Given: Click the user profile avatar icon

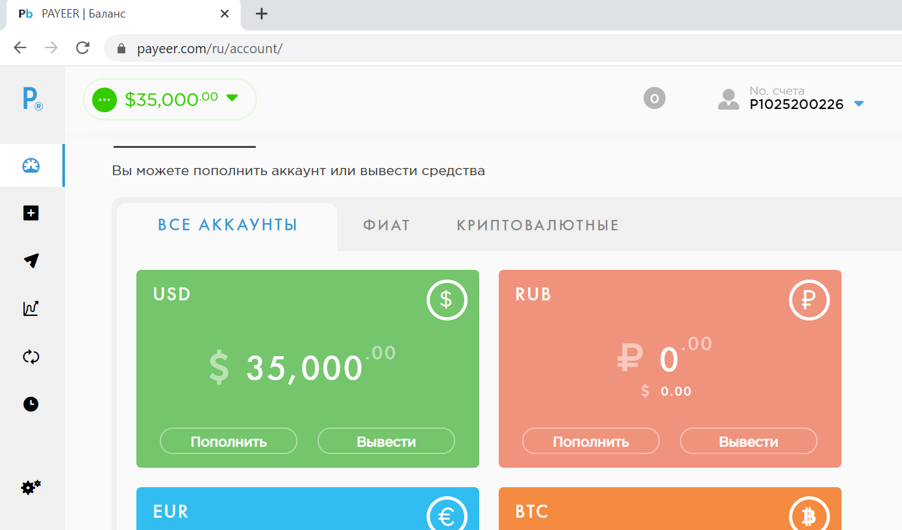Looking at the screenshot, I should point(729,99).
